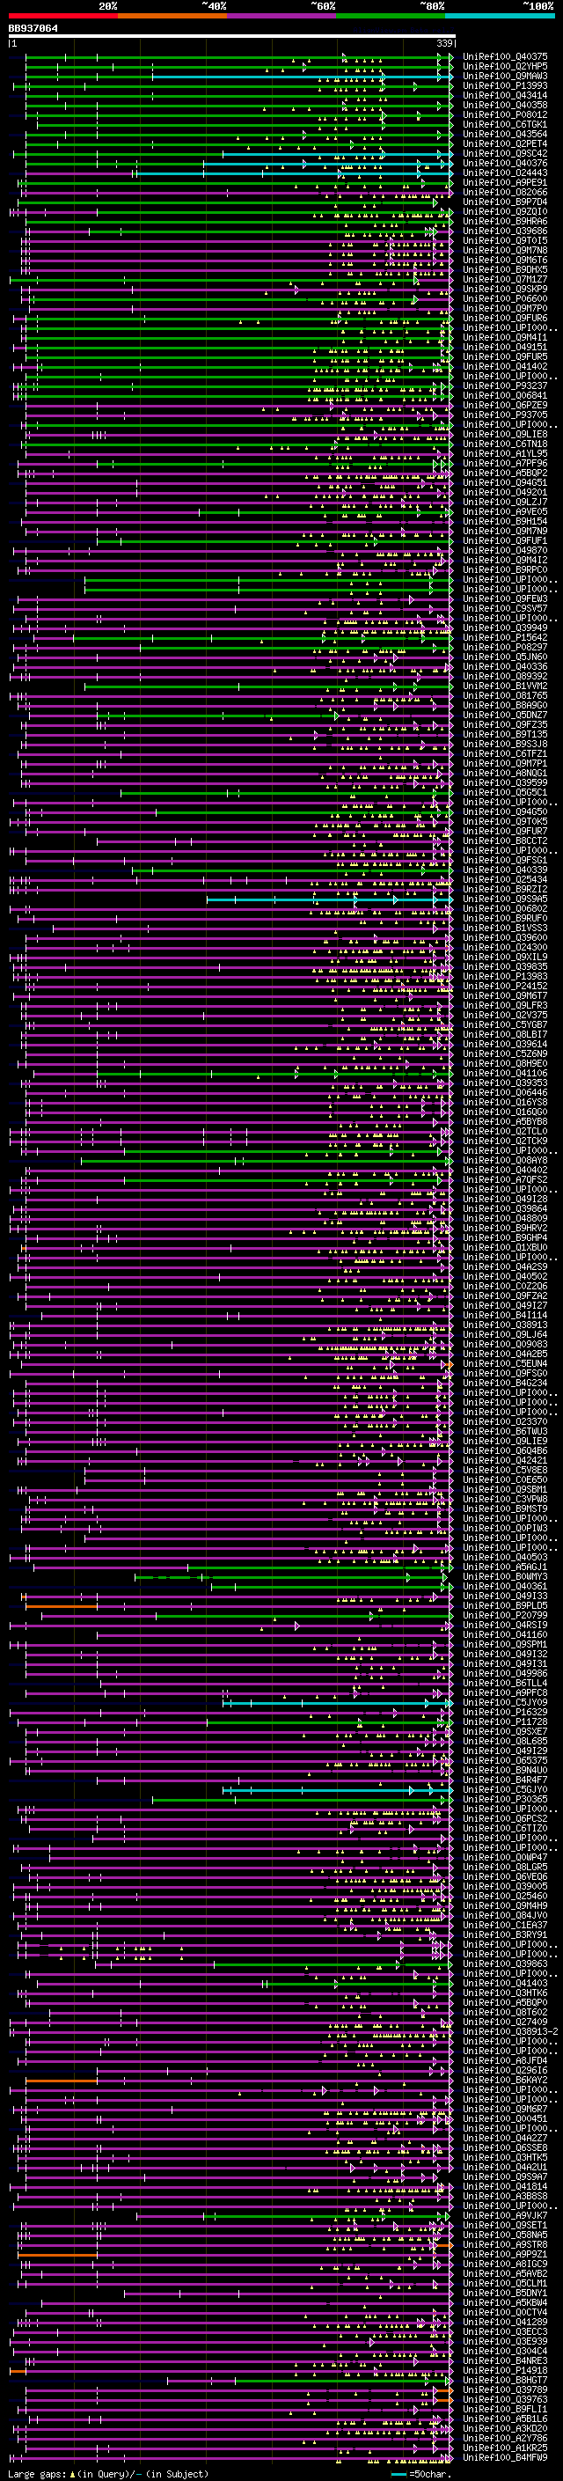Choose entry UniRef100_A9STR8
563x2481 pixels.
[x=505, y=2245]
